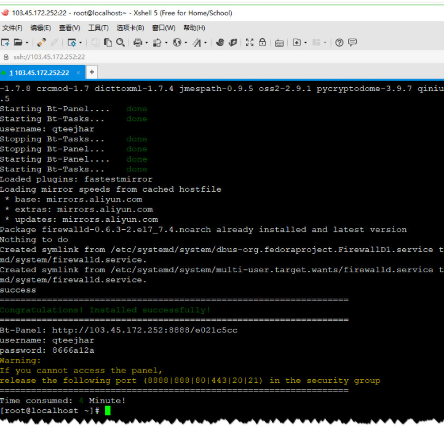Toggle full screen mode icon
The width and height of the screenshot is (444, 429).
tap(250, 42)
